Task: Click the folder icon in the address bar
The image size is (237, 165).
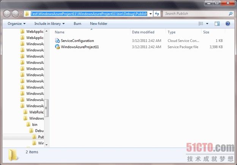Action: (27, 14)
